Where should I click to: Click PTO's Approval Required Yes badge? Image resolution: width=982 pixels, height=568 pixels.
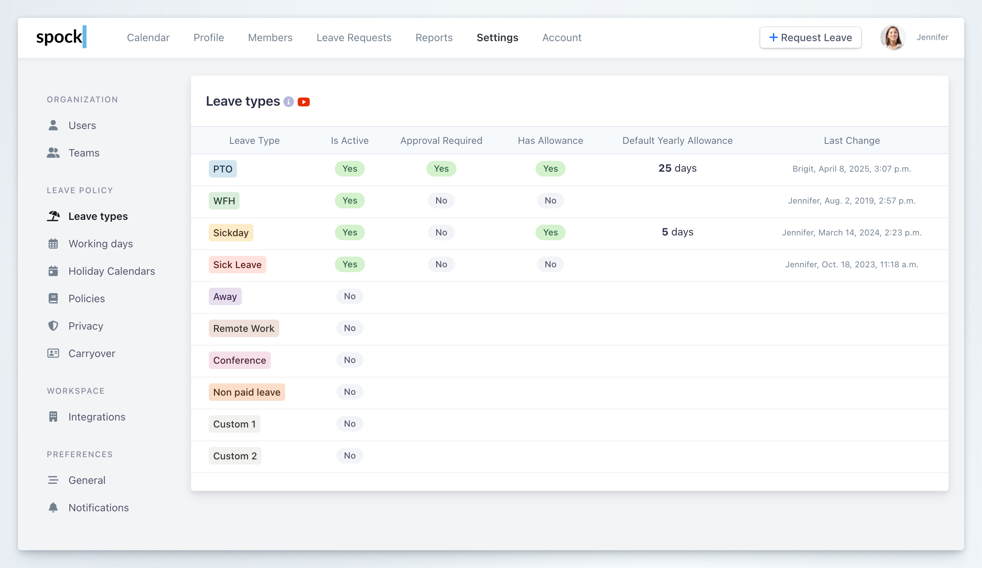(x=441, y=169)
